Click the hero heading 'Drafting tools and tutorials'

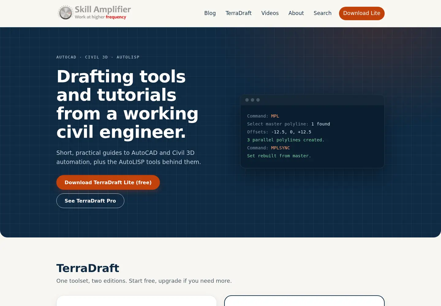(127, 104)
